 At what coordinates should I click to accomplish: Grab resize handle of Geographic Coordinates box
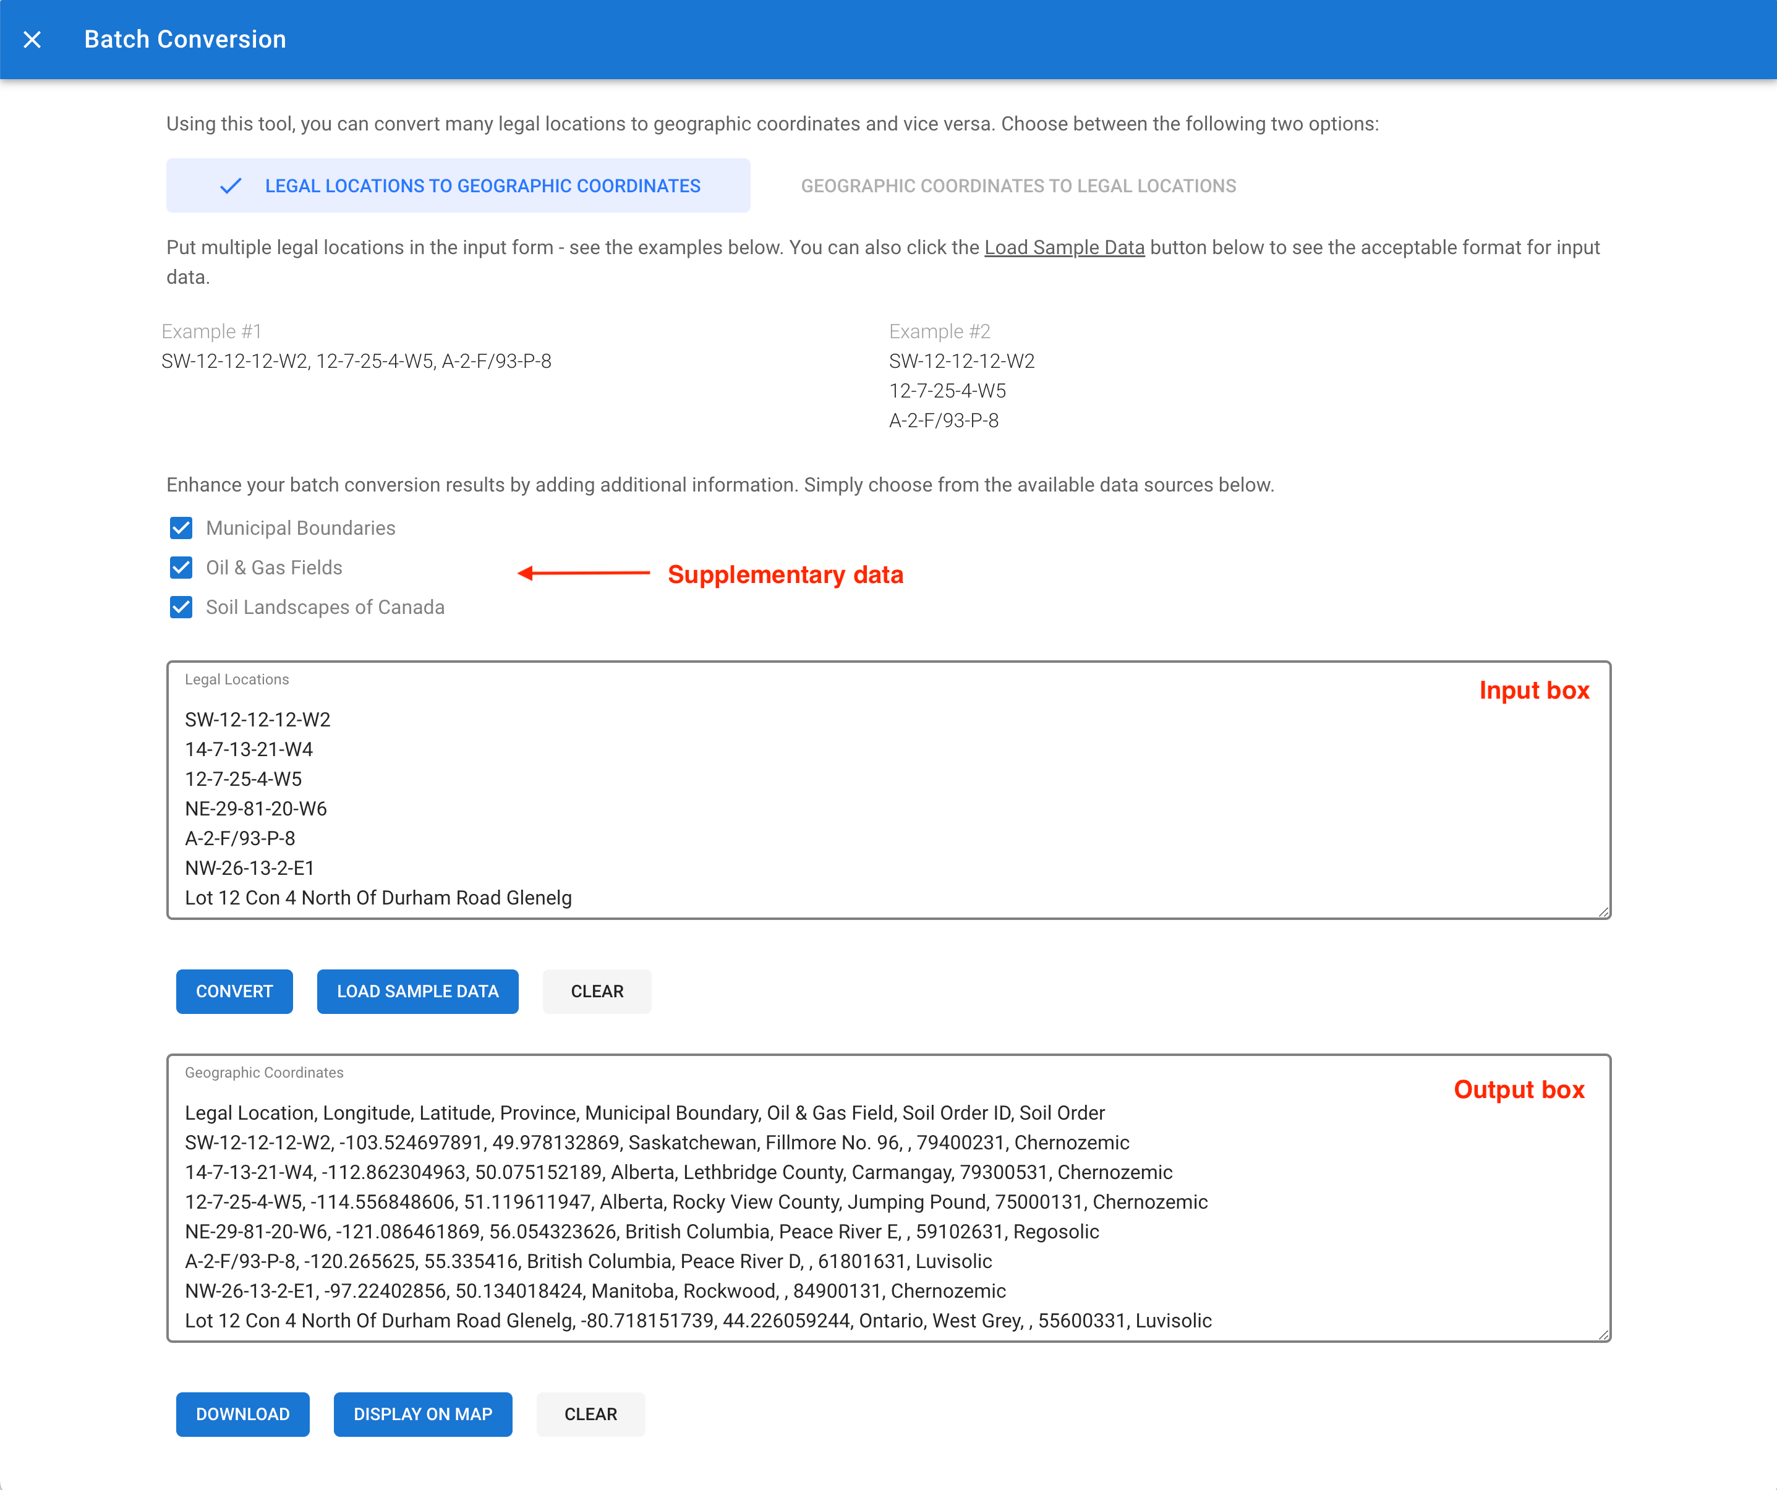[x=1603, y=1335]
